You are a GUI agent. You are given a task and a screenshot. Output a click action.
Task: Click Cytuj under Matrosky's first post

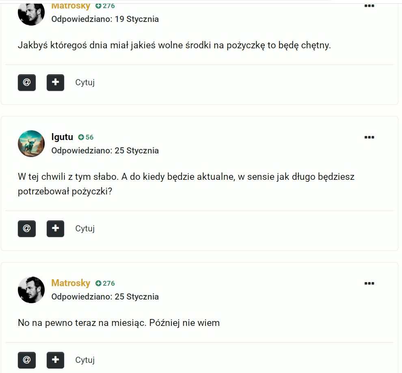click(85, 82)
